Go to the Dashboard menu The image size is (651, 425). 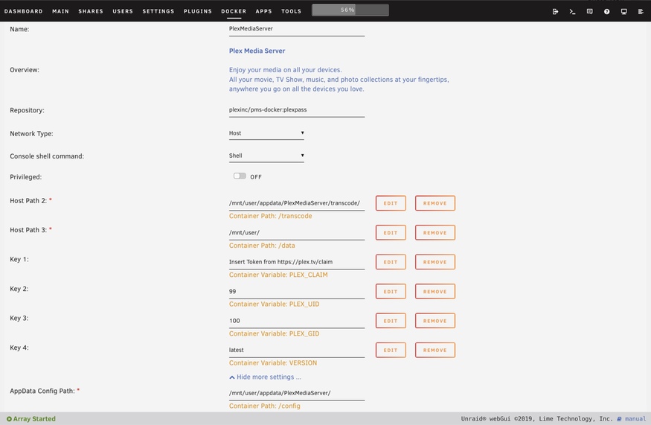pos(24,11)
